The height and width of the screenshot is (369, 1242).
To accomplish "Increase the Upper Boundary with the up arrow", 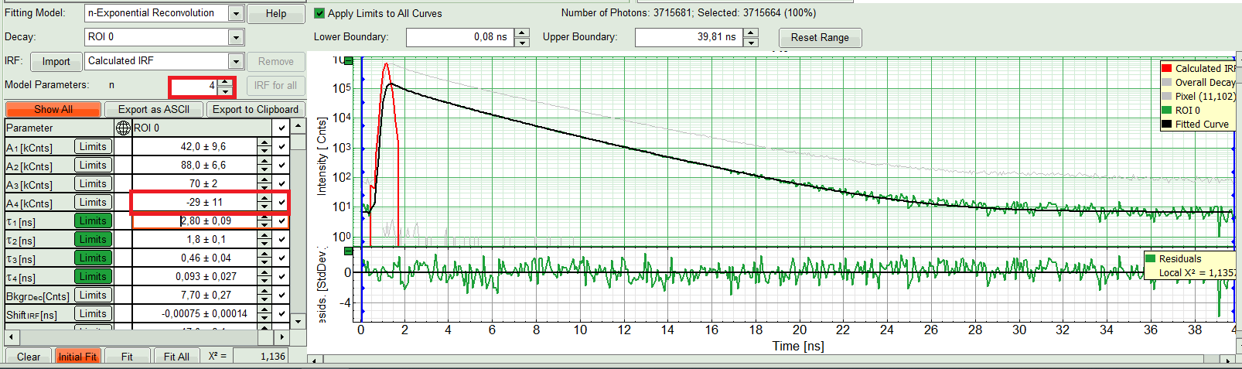I will [751, 32].
